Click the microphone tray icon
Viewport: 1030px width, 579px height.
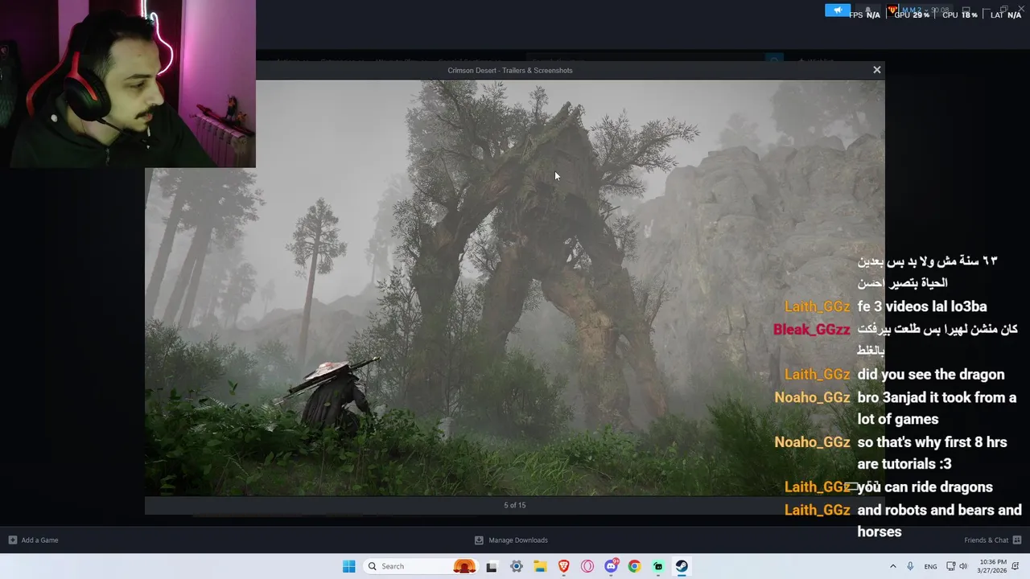tap(910, 566)
